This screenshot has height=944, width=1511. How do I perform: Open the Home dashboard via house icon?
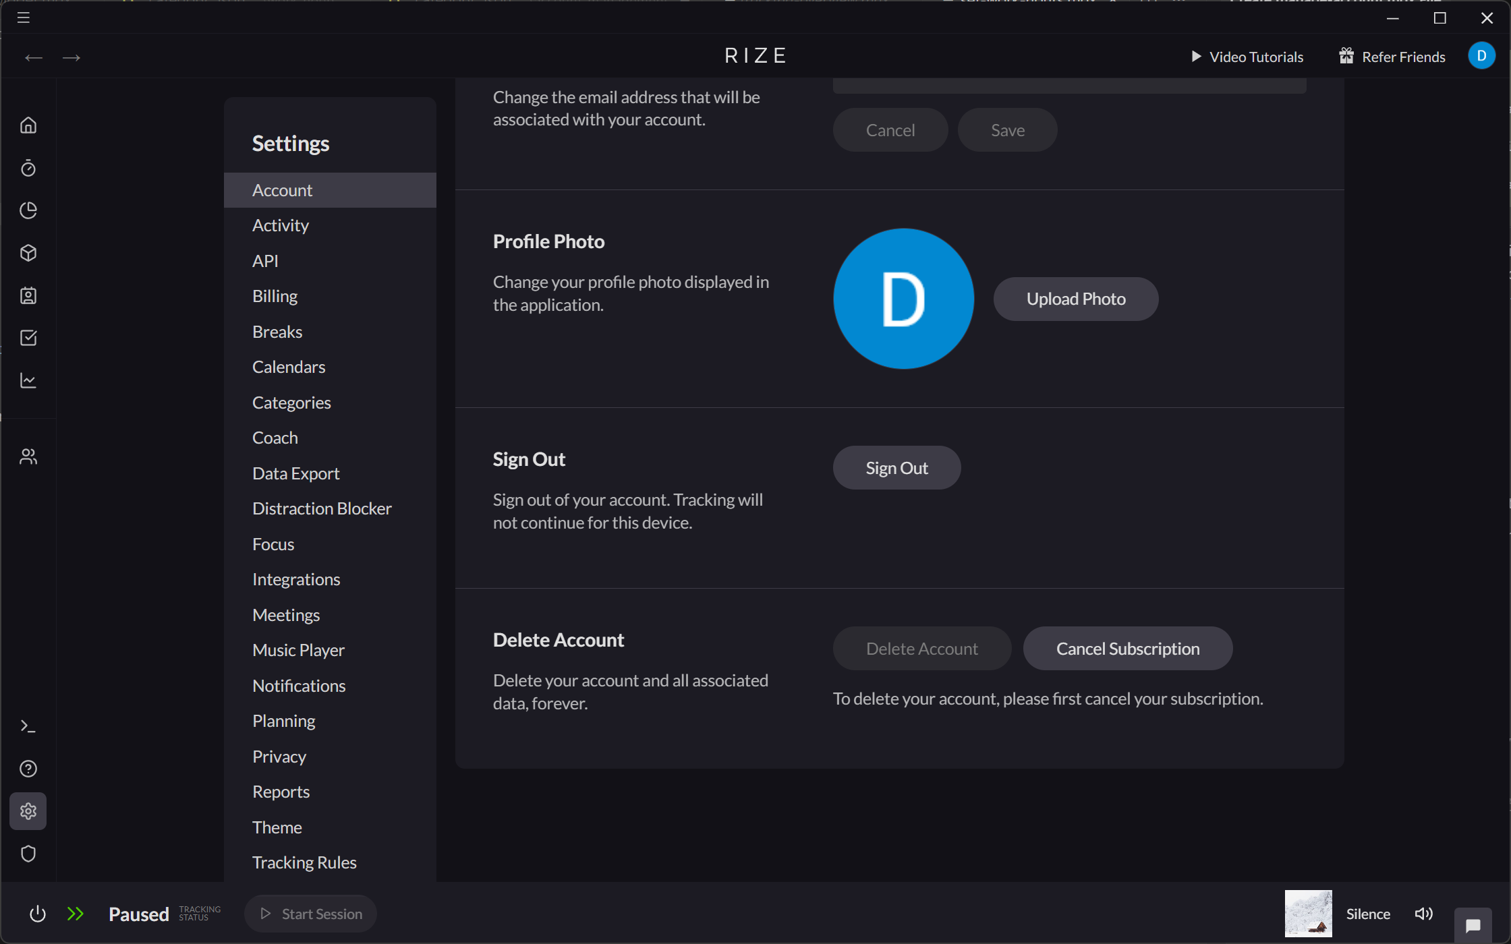28,125
